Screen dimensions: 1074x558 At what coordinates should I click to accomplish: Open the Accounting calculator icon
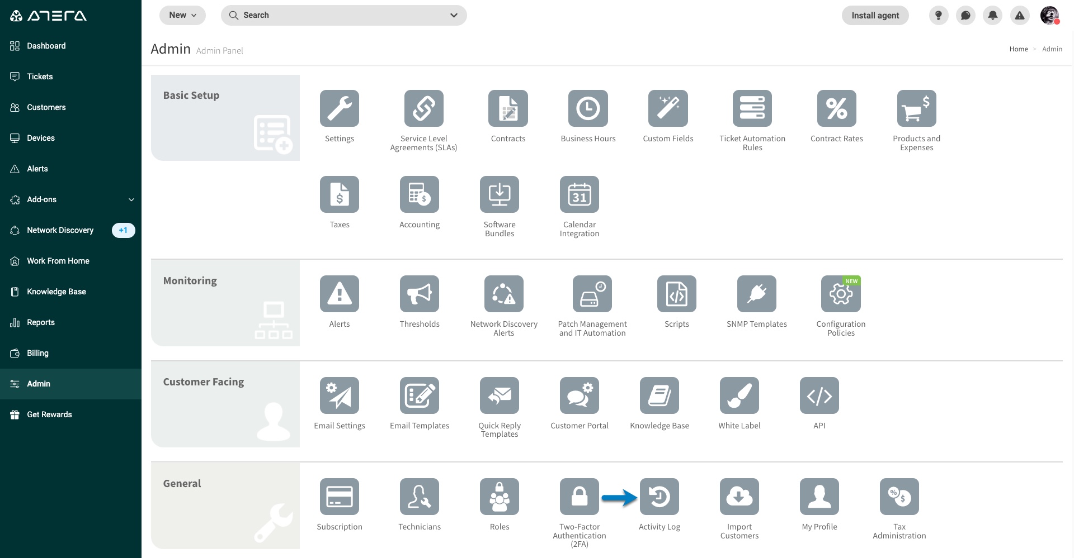[420, 194]
